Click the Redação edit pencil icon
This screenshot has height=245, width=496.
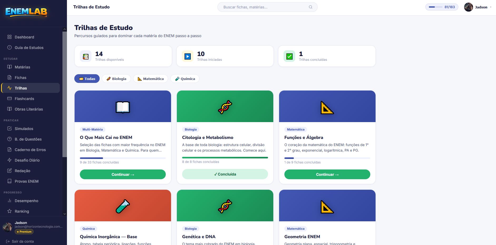tap(9, 171)
